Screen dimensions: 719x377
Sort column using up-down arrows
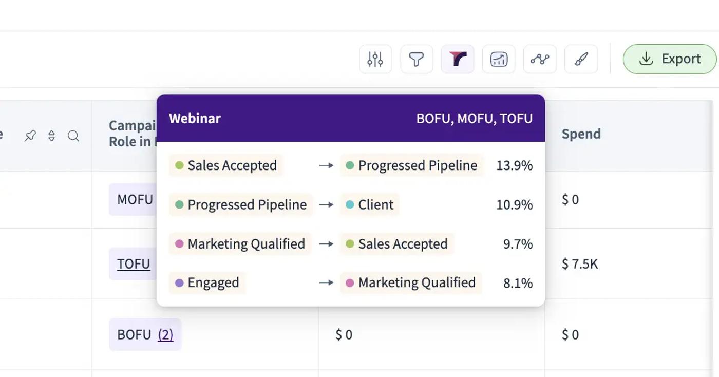51,136
